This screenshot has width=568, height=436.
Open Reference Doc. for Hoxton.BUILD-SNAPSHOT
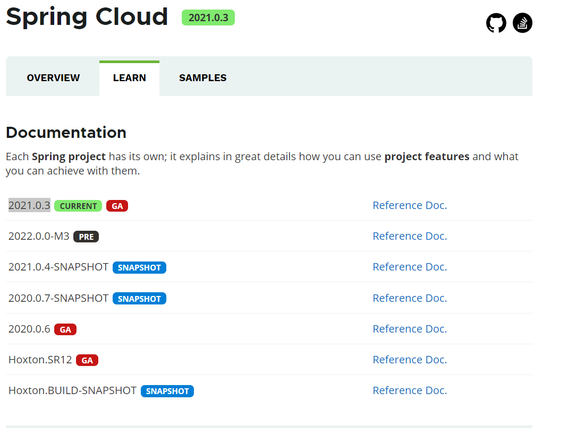pyautogui.click(x=410, y=390)
